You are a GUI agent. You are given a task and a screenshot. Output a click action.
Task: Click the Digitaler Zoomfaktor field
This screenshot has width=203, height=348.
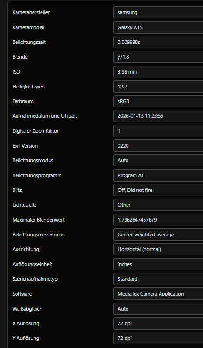click(158, 131)
